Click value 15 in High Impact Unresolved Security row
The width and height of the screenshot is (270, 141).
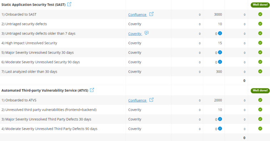(x=220, y=43)
